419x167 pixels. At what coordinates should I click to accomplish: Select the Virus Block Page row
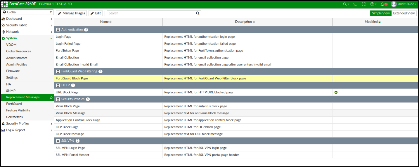click(x=236, y=106)
